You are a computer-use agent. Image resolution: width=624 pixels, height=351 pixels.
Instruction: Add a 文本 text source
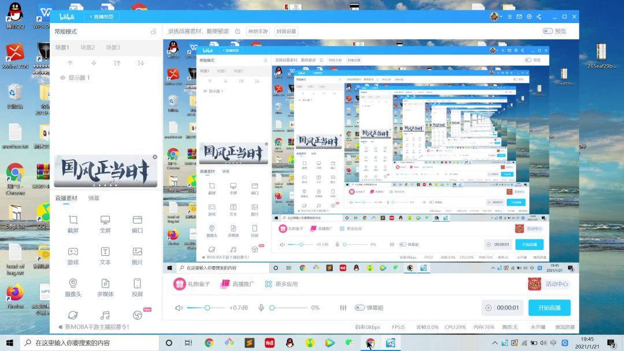click(x=105, y=256)
